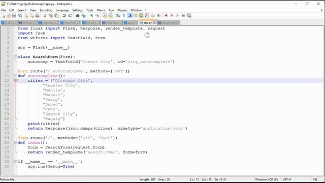This screenshot has width=325, height=183.
Task: Cut selection with the scissors icon
Action: (45, 16)
